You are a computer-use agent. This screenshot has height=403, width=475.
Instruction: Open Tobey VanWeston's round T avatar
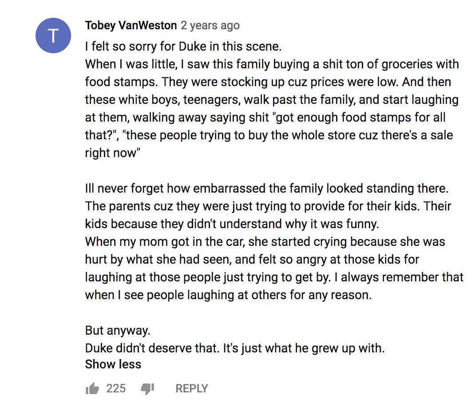coord(53,36)
